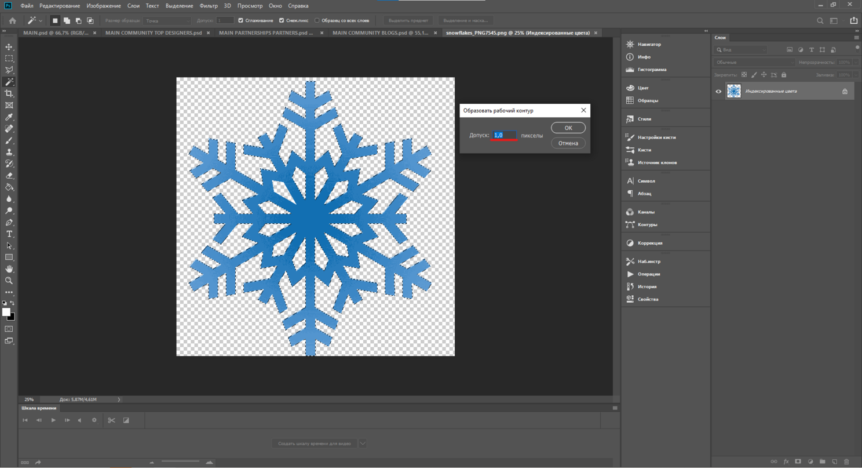Open the Редактирование menu
Viewport: 862px width, 468px height.
60,6
